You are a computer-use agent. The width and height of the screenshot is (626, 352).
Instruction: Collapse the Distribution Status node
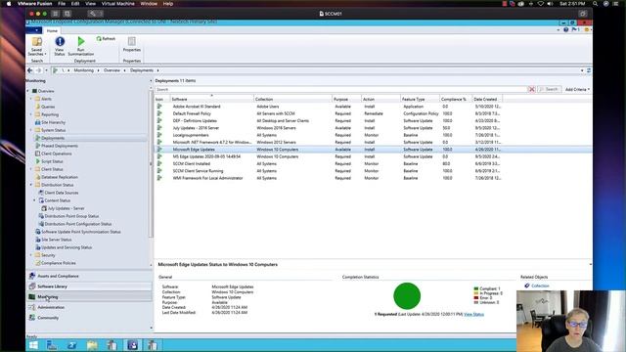[x=31, y=185]
